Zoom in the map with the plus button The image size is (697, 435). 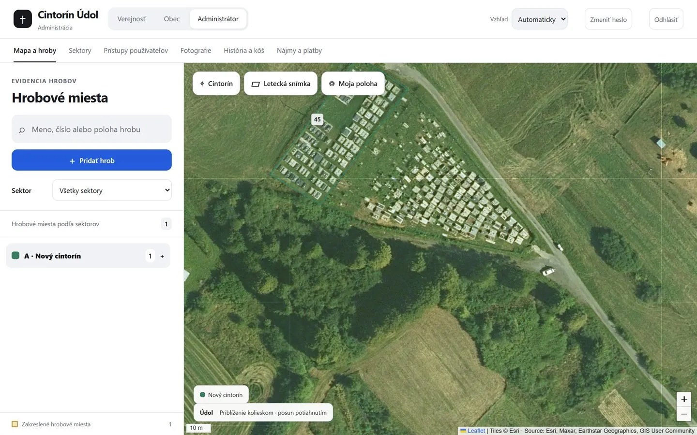[x=684, y=399]
